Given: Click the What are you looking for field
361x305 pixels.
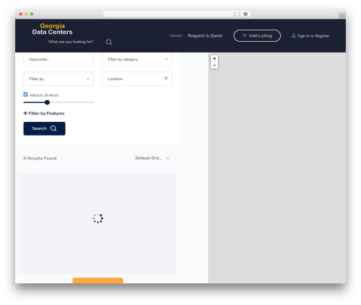Looking at the screenshot, I should pos(71,42).
